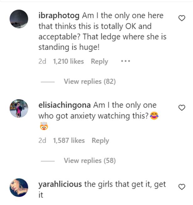Click the 2d timestamp on ibraphotog's comment
The height and width of the screenshot is (205, 193).
point(42,62)
